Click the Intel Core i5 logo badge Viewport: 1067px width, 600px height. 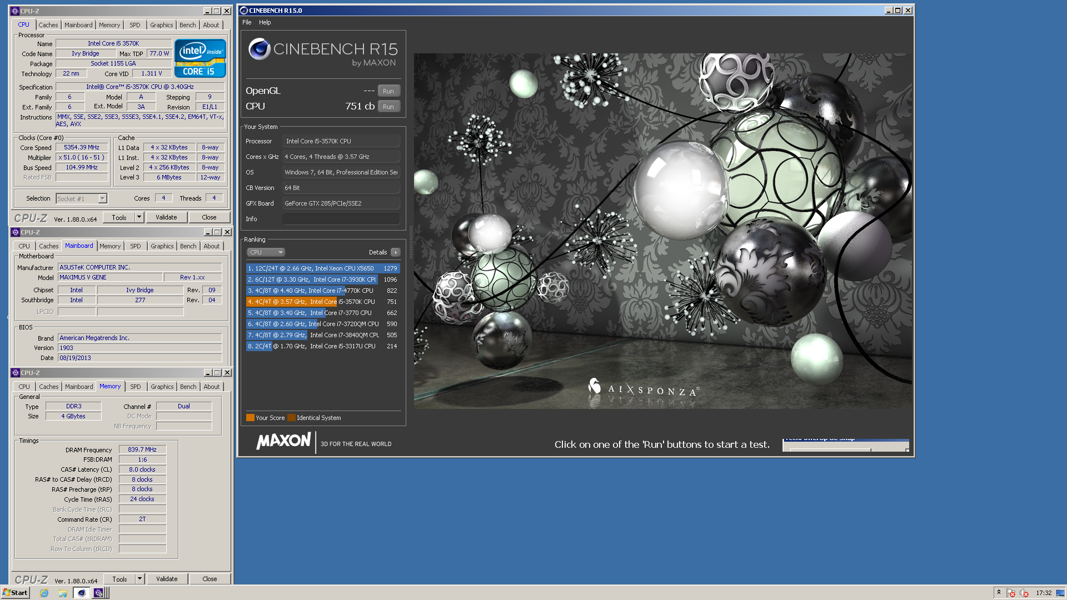(200, 58)
